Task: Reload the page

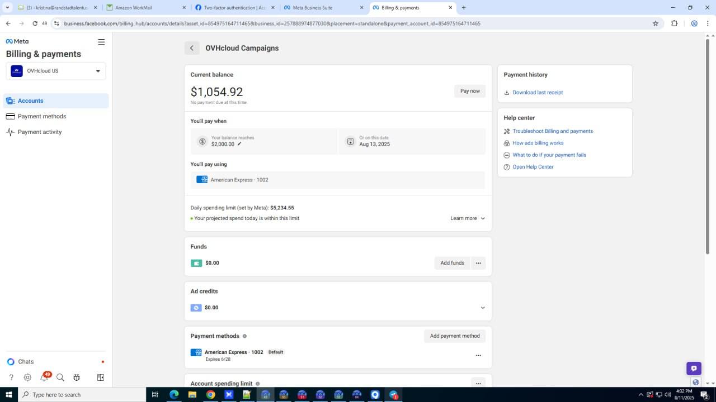Action: pos(35,23)
